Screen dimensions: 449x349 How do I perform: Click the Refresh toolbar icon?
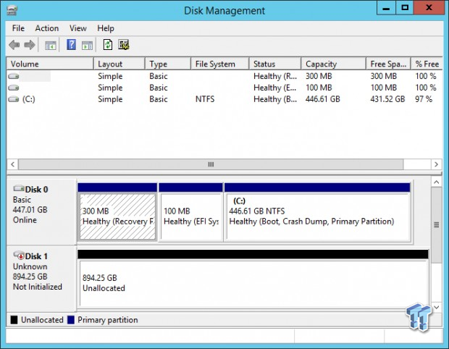coord(108,45)
